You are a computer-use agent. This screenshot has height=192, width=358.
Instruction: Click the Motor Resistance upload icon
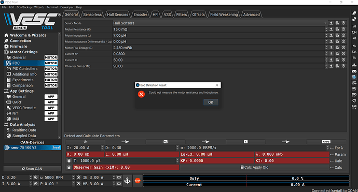point(331,29)
